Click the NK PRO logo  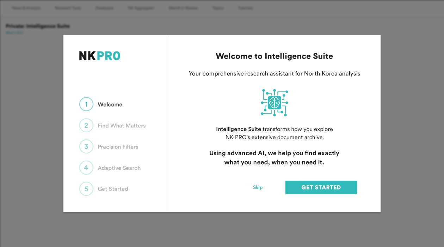coord(99,56)
